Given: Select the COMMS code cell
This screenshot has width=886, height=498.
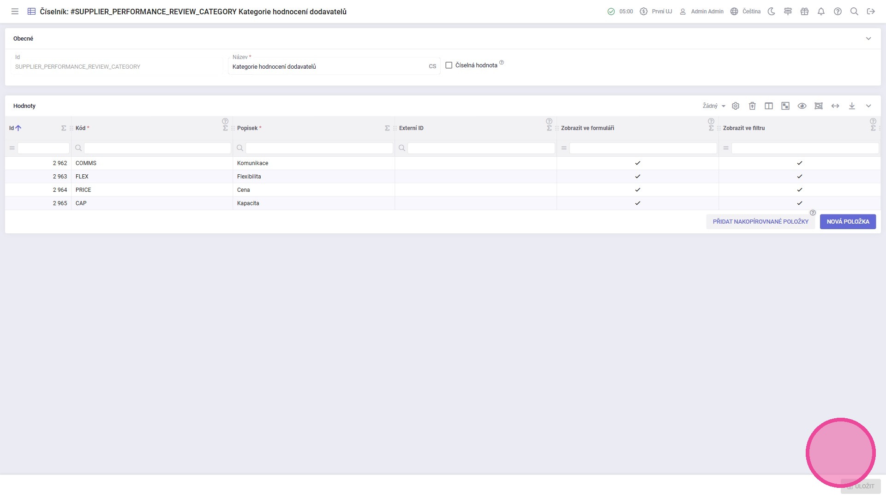Looking at the screenshot, I should click(x=152, y=163).
